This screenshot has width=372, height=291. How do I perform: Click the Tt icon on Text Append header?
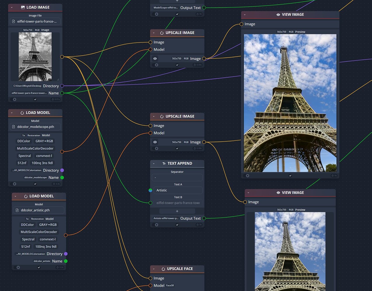tap(164, 164)
